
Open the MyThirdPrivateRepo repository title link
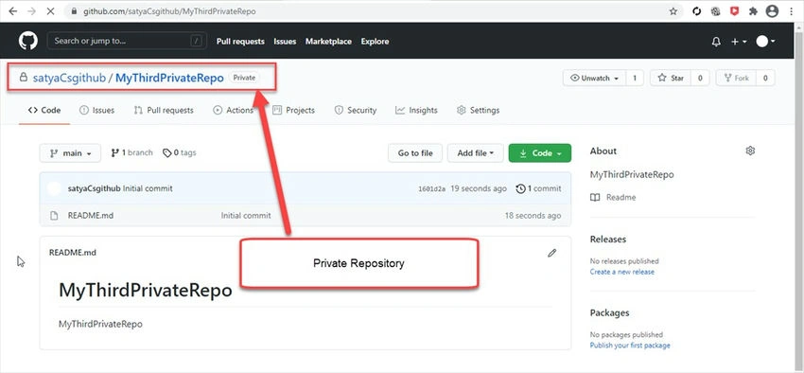click(169, 78)
